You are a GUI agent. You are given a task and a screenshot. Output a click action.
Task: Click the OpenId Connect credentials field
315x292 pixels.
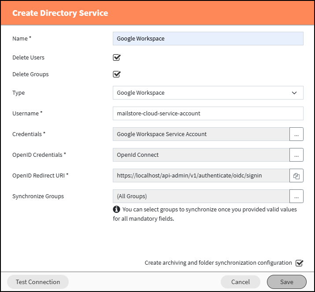(x=201, y=155)
